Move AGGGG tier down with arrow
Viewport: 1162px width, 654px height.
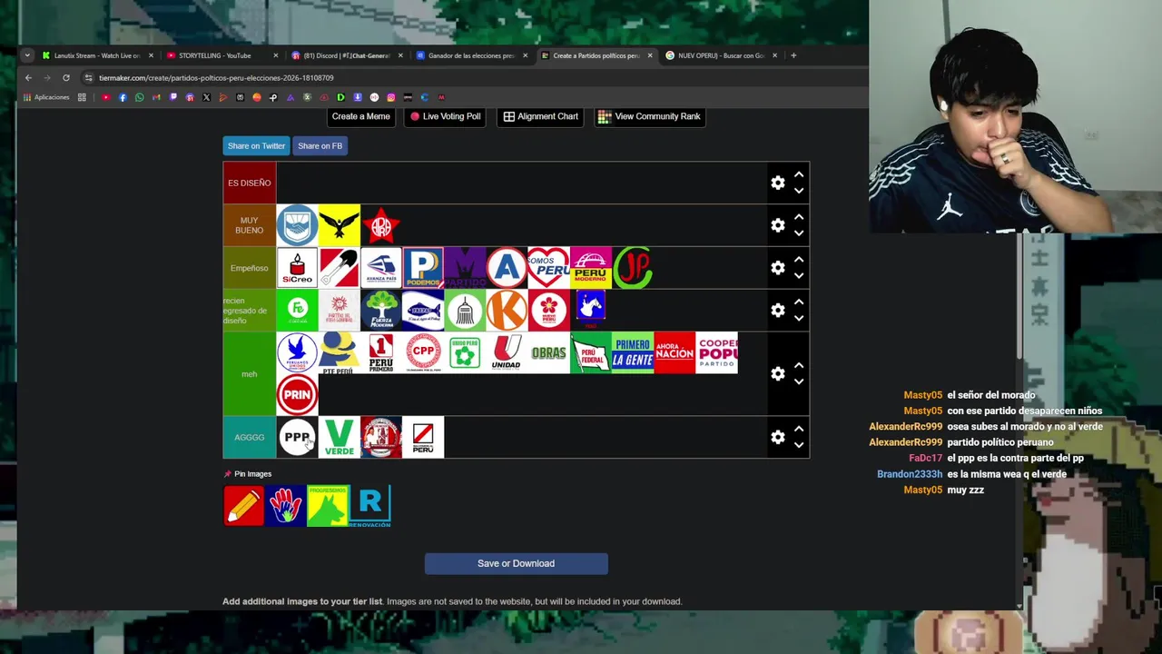799,445
